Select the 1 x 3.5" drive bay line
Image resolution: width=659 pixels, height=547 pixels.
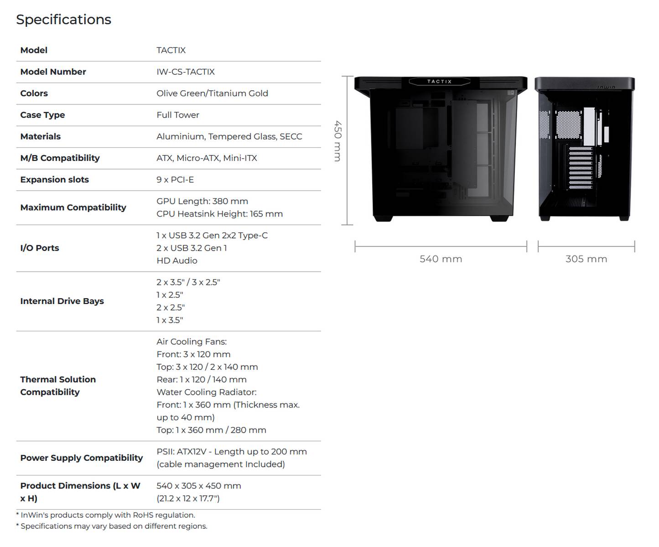(x=170, y=320)
